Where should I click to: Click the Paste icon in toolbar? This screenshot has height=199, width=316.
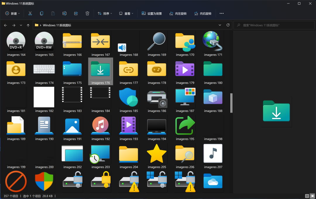pyautogui.click(x=53, y=13)
